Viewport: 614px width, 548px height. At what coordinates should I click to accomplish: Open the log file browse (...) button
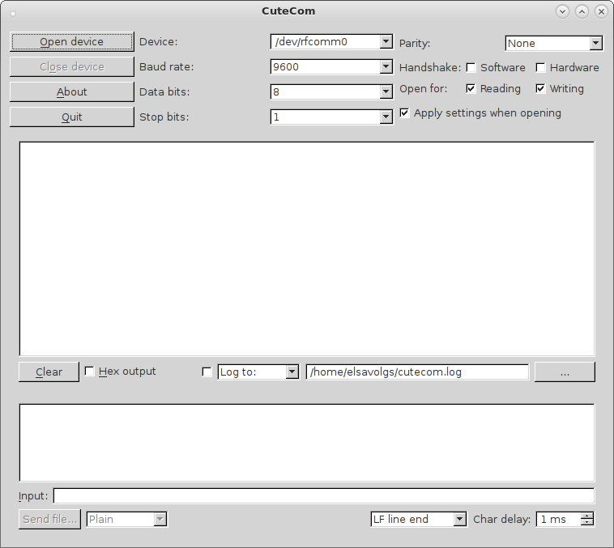click(x=564, y=372)
